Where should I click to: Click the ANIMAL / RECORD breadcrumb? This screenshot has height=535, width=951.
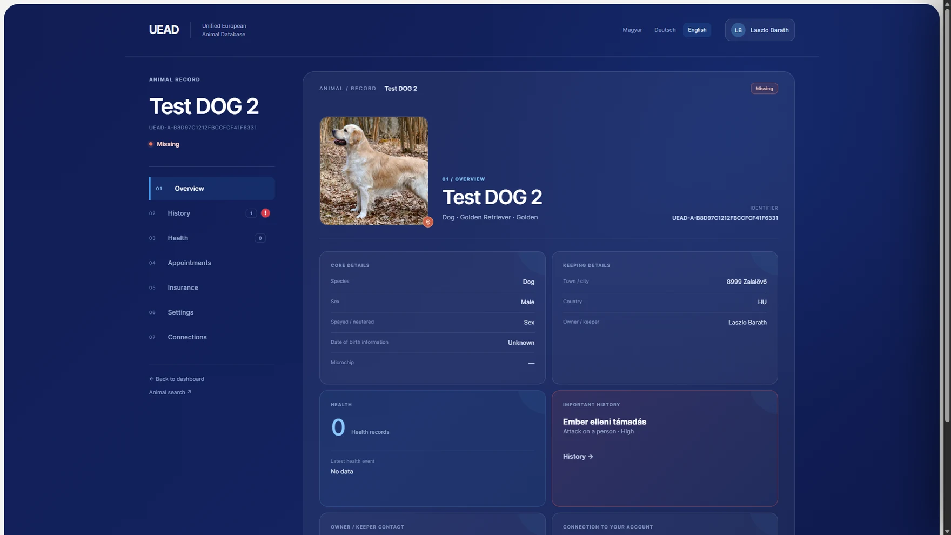click(x=347, y=89)
